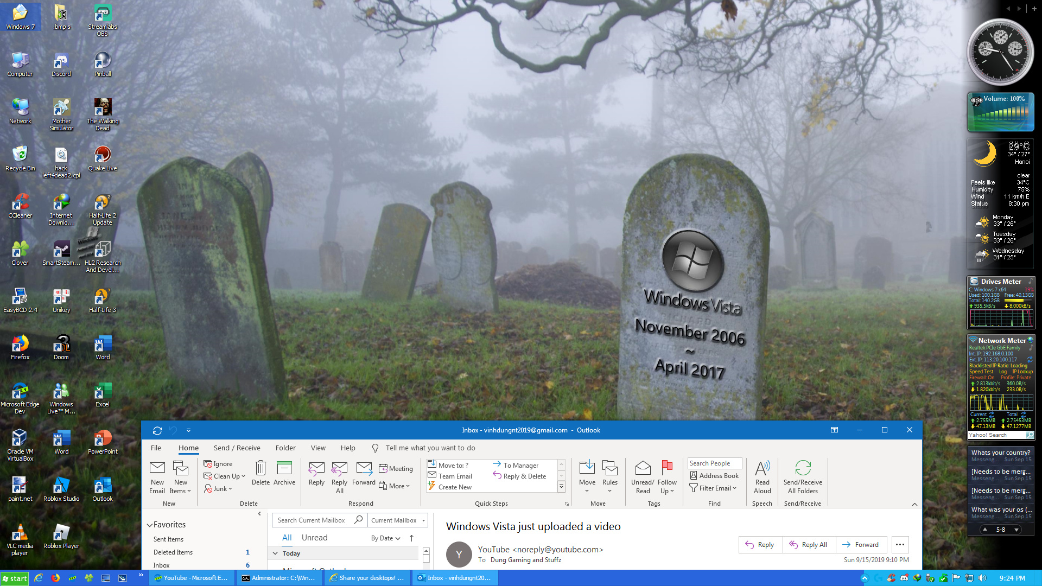The width and height of the screenshot is (1042, 586).
Task: Click the Internet Explorer taskbar quick launch icon
Action: coord(39,578)
